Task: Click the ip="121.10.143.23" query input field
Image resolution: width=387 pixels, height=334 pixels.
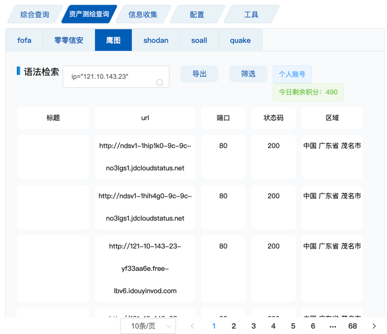Action: pyautogui.click(x=116, y=77)
